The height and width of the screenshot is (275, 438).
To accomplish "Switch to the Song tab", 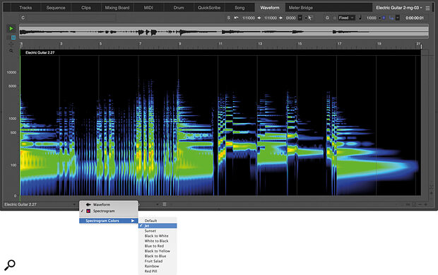I will click(x=239, y=8).
